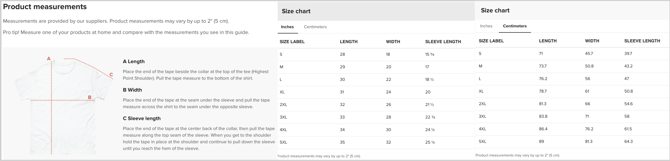The height and width of the screenshot is (161, 670).
Task: Click SLEEVE LENGTH column header in the inches chart
Action: [443, 42]
